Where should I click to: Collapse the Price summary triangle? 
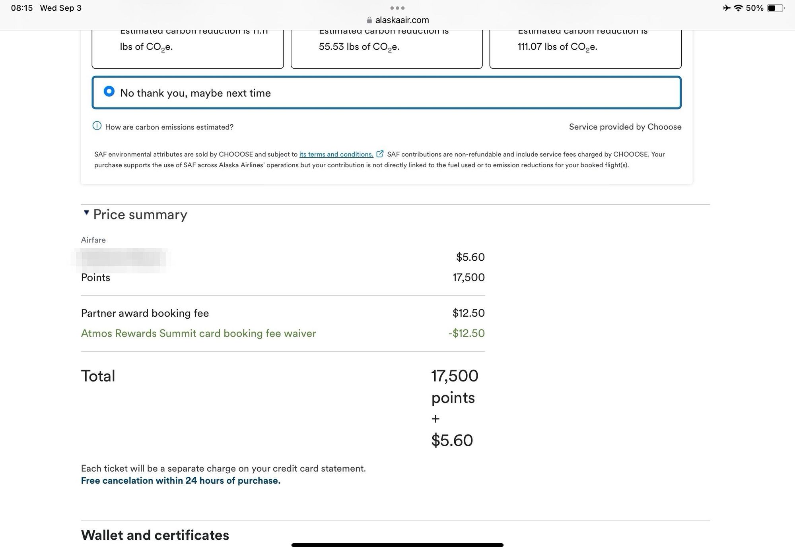point(86,213)
